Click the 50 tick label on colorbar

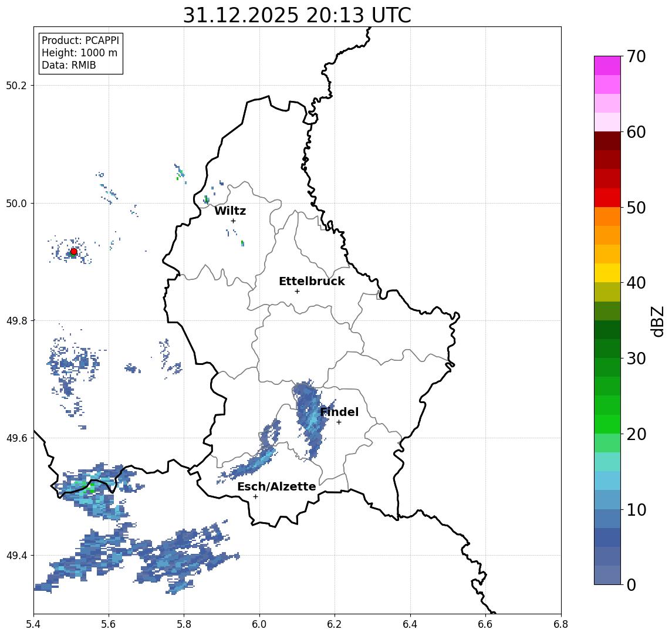636,208
